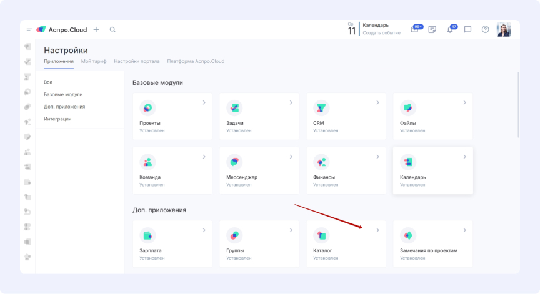Expand the Задачи card chevron arrow

291,102
